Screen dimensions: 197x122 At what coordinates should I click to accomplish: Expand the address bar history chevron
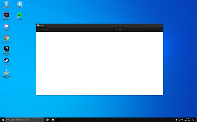pos(117,29)
